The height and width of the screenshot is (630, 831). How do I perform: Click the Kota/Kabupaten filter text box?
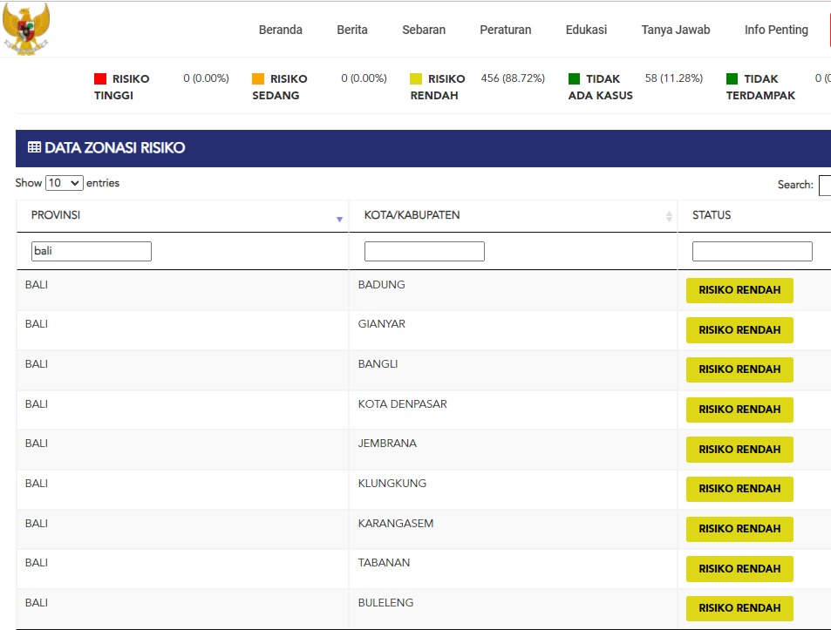pyautogui.click(x=425, y=252)
